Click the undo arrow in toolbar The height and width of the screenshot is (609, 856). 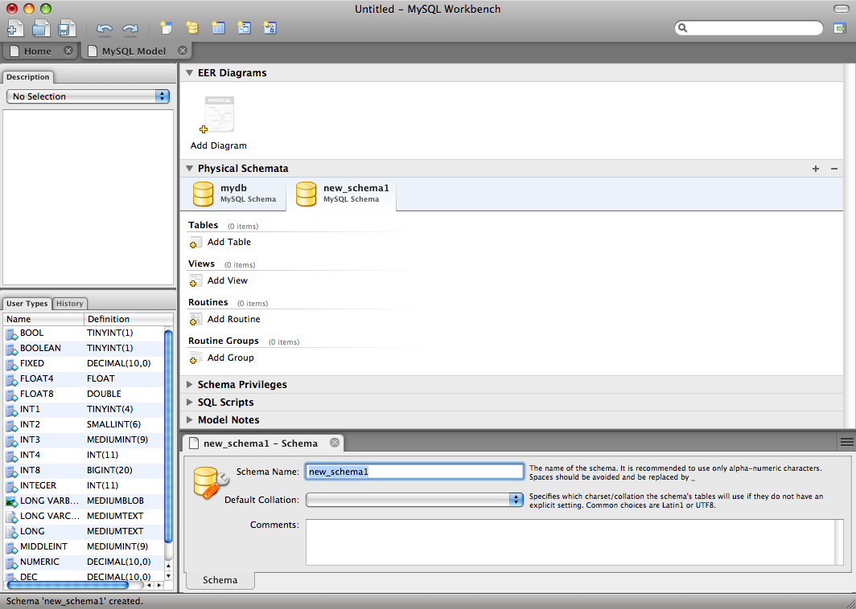(105, 29)
